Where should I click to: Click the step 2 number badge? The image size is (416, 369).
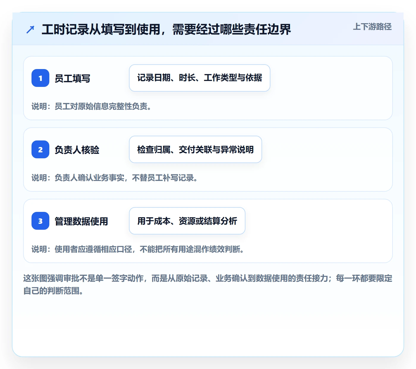pyautogui.click(x=40, y=149)
